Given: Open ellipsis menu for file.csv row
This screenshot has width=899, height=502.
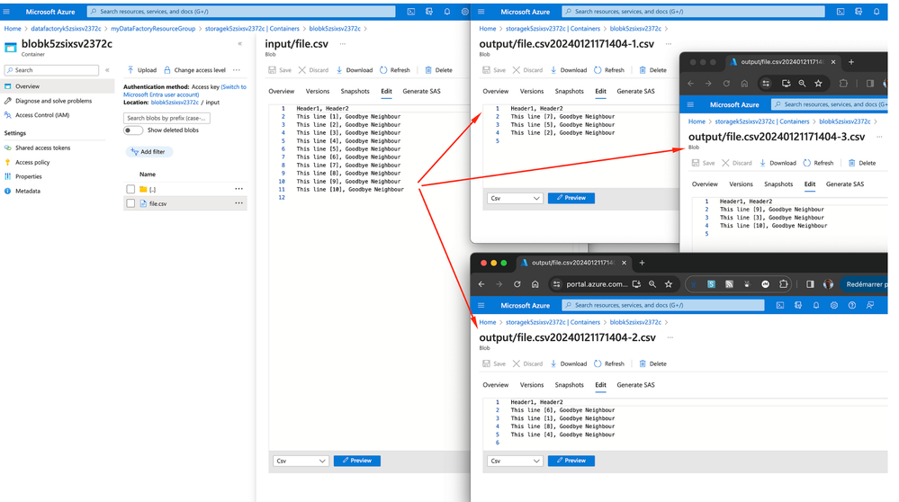Looking at the screenshot, I should pos(239,202).
